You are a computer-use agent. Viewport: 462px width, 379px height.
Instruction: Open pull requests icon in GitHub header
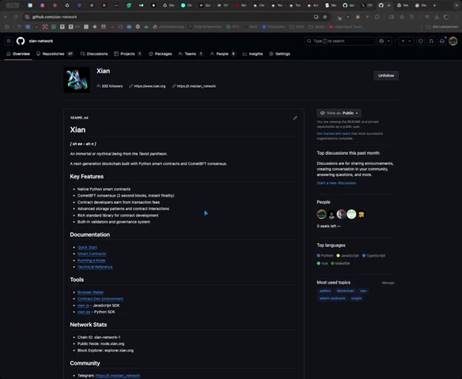tap(431, 41)
